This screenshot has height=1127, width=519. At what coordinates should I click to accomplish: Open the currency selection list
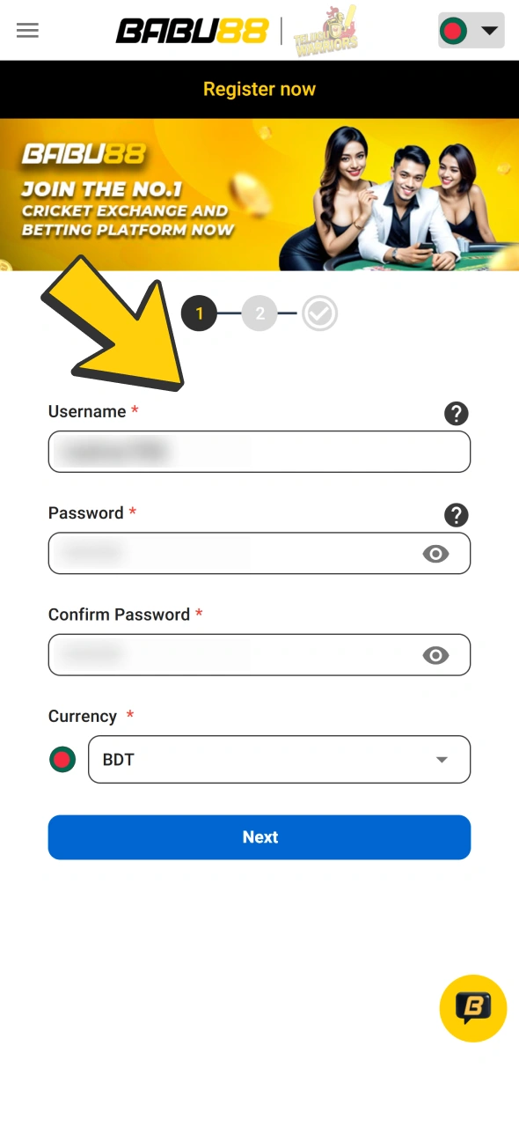click(x=279, y=759)
